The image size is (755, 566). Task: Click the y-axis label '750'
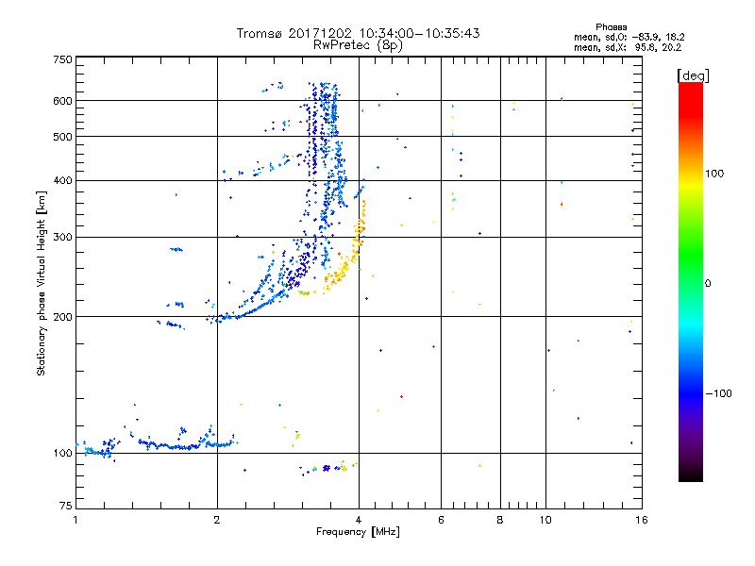pyautogui.click(x=62, y=59)
